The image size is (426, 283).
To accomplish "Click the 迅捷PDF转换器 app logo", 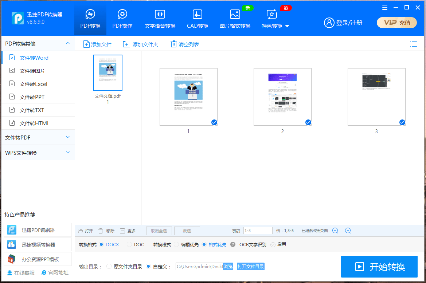I will tap(17, 18).
